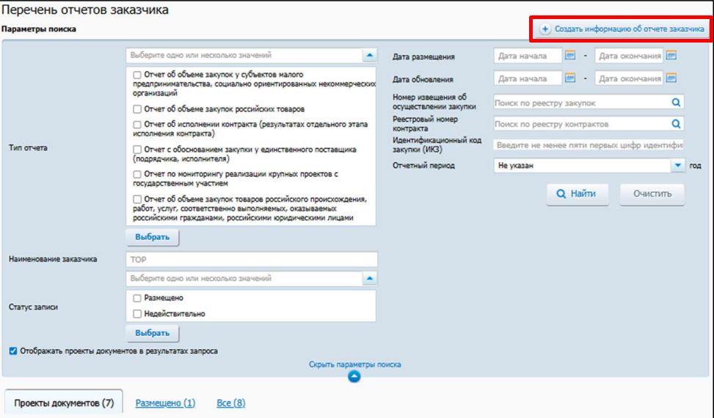Switch to the 'Размещено (1)' tab

(x=165, y=403)
